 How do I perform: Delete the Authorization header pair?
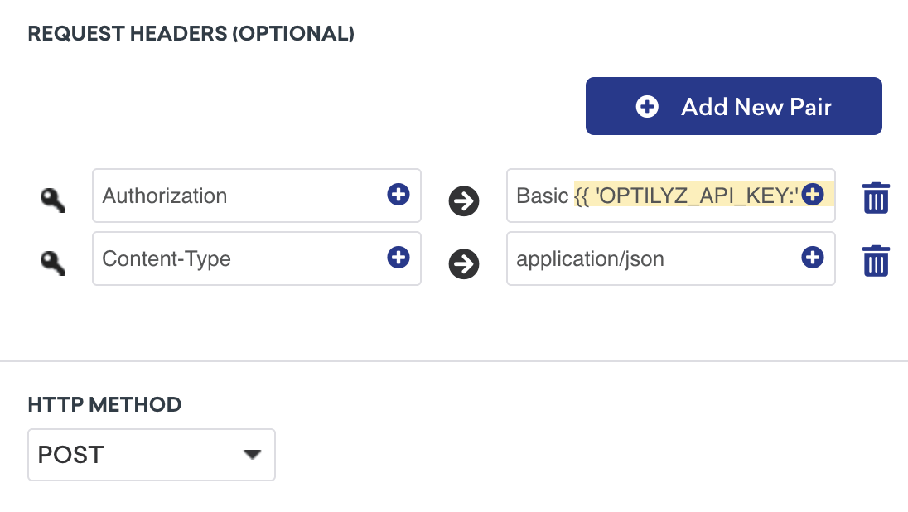pyautogui.click(x=877, y=197)
